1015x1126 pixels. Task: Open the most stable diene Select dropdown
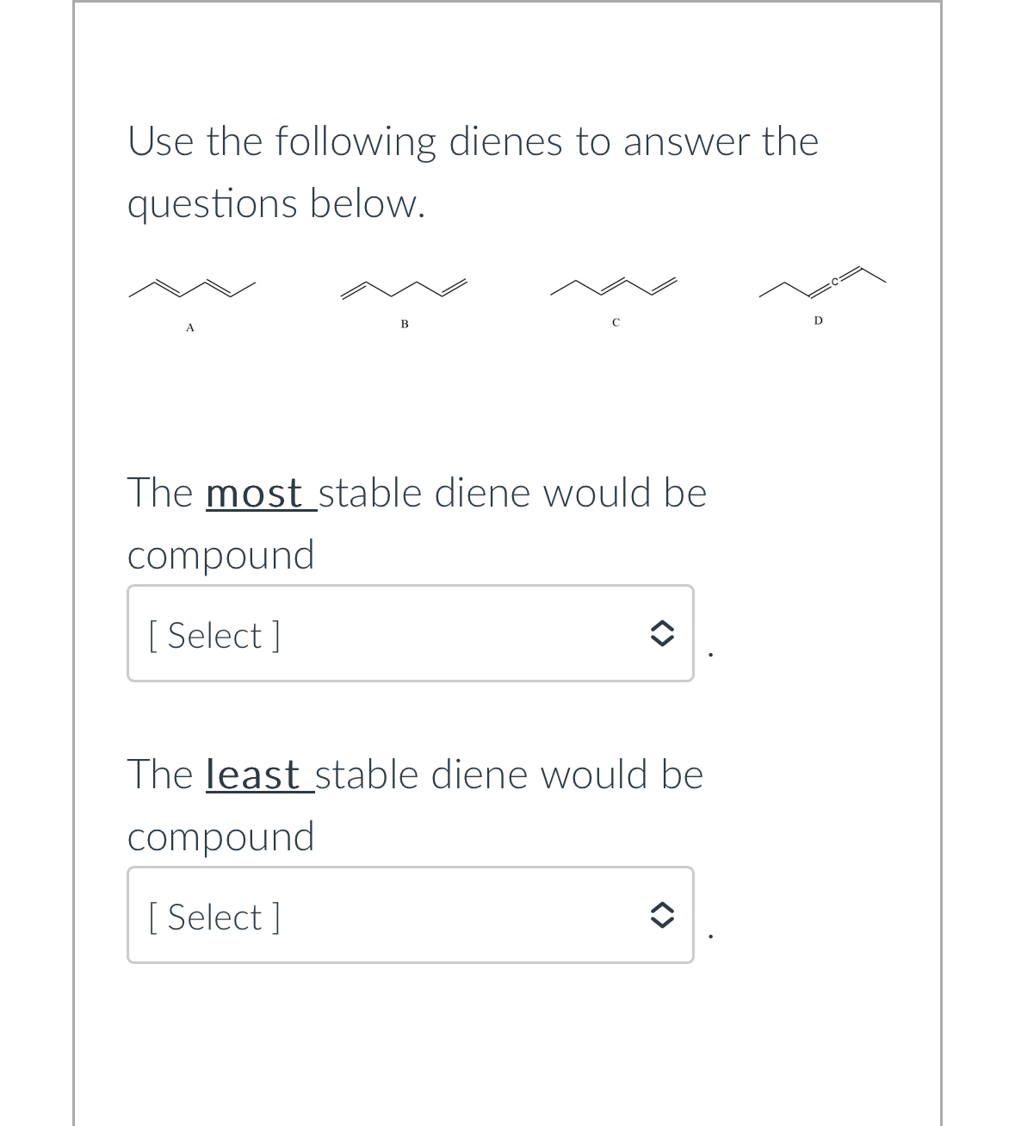(x=411, y=634)
